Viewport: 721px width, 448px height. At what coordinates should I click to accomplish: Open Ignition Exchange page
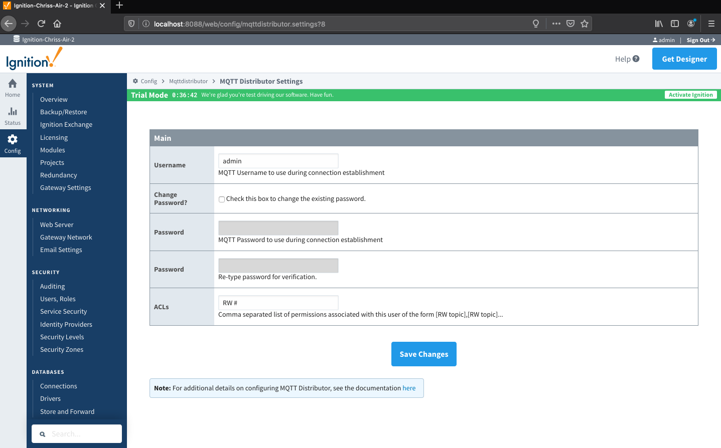(x=66, y=124)
